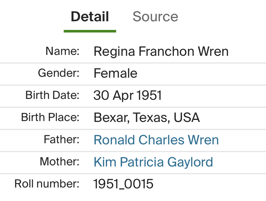The image size is (266, 201).
Task: Click the "Birth Date:" field label
Action: [52, 95]
